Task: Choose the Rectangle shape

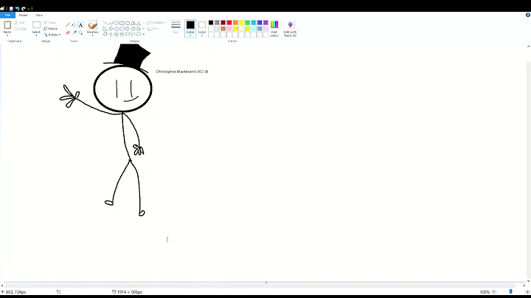Action: coord(122,23)
